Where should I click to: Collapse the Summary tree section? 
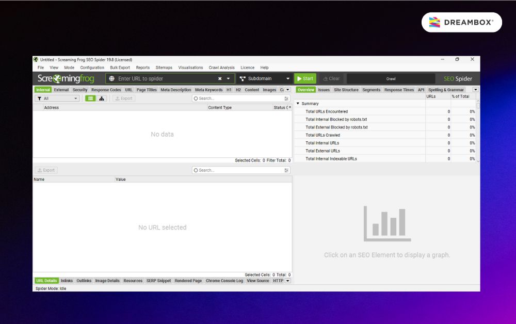click(298, 103)
